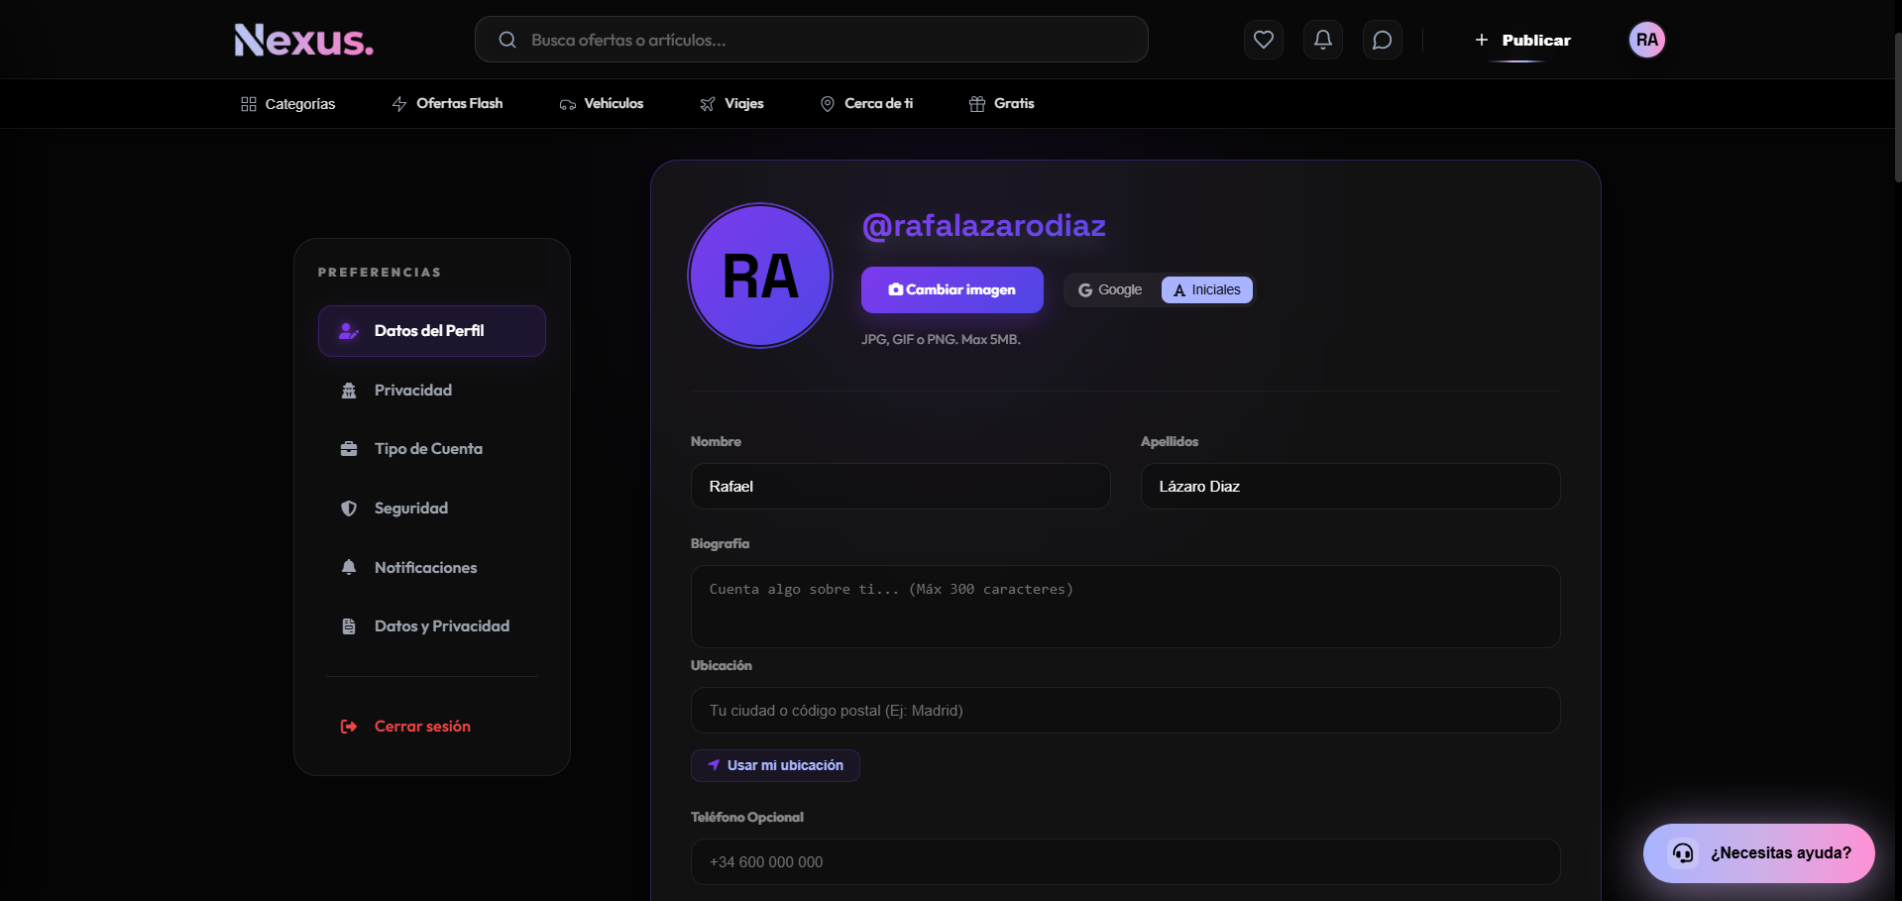
Task: Click the Nexus logo
Action: [x=303, y=40]
